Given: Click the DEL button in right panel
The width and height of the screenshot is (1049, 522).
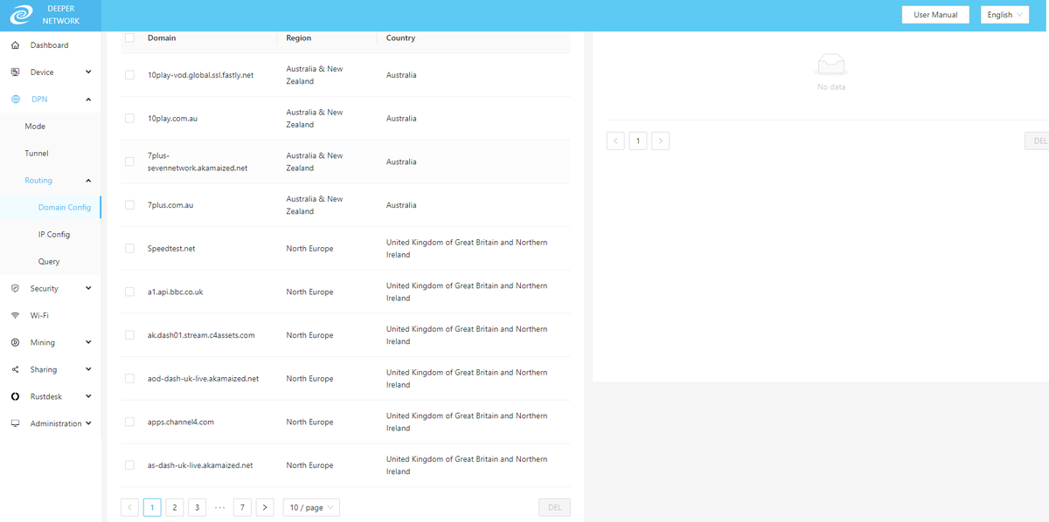Looking at the screenshot, I should [x=1037, y=141].
